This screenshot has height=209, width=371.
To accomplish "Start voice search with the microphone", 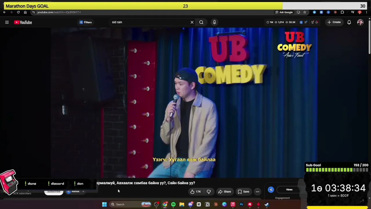I will click(214, 22).
